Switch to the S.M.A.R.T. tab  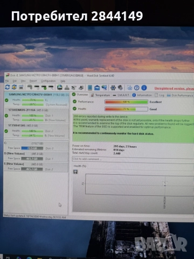click(x=121, y=95)
